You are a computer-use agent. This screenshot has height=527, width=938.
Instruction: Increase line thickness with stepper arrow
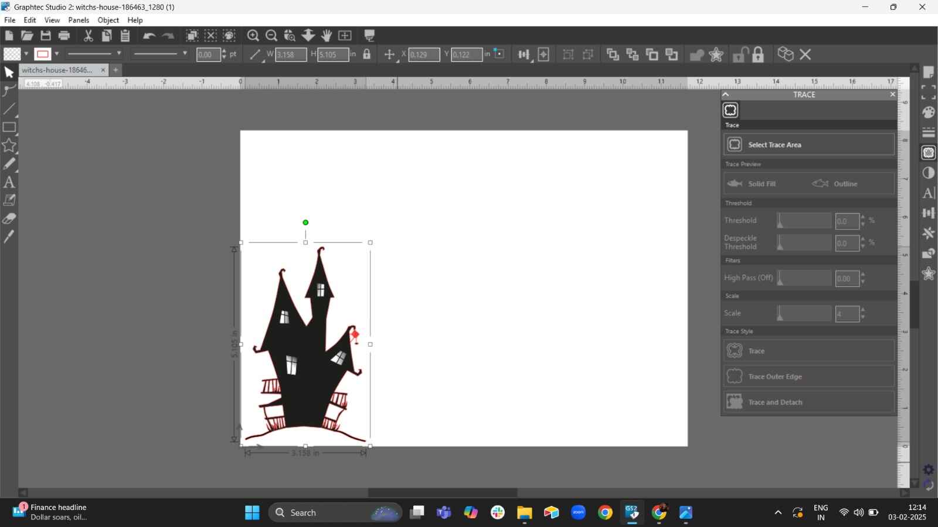click(224, 52)
